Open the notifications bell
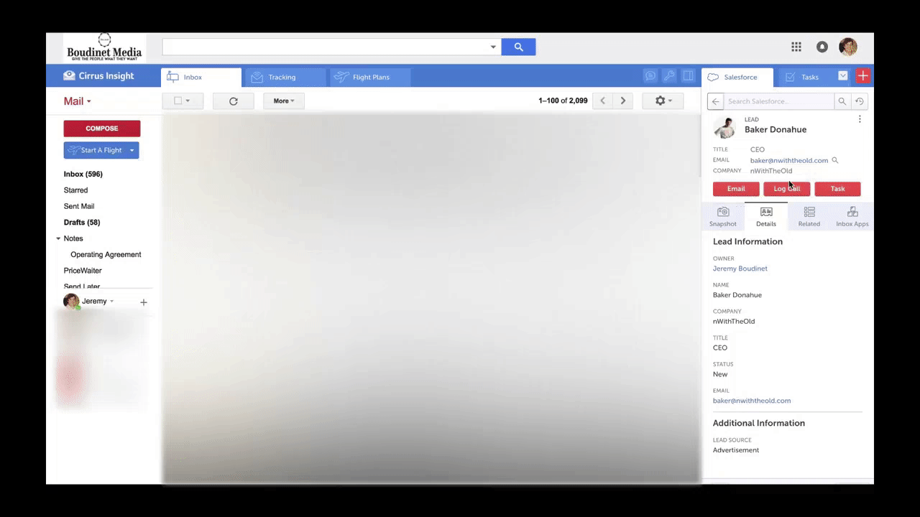This screenshot has width=920, height=517. (822, 47)
